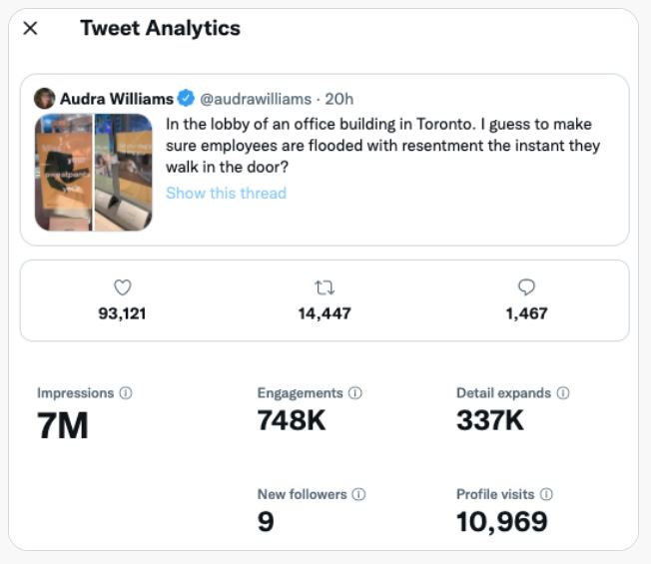Click the heart likes icon
This screenshot has height=564, width=651.
click(123, 287)
